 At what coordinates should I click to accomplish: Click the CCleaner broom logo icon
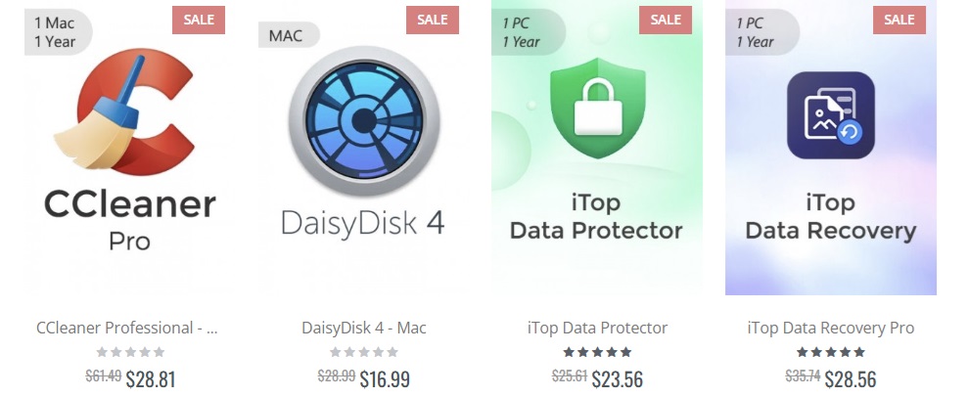(126, 111)
